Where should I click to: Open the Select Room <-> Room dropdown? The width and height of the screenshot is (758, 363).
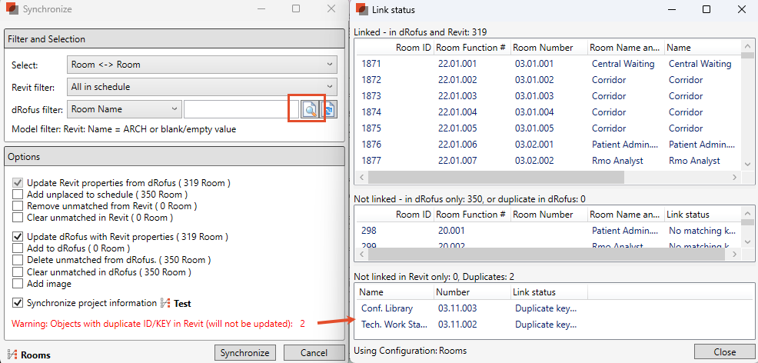(202, 65)
